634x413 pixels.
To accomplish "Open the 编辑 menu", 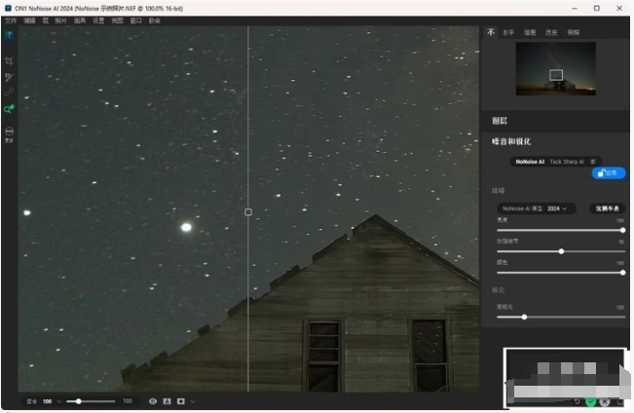I will 29,20.
